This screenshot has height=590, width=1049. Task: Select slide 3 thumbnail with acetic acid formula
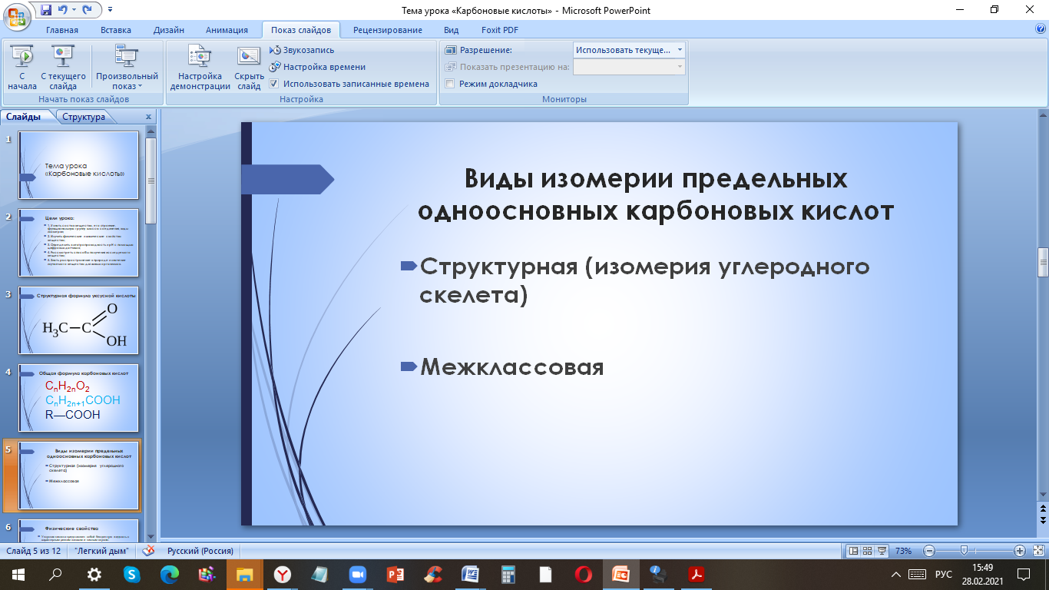point(79,320)
